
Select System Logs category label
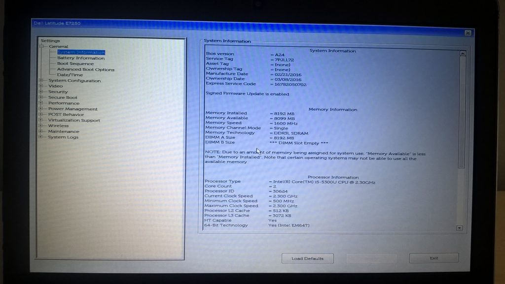tap(63, 137)
